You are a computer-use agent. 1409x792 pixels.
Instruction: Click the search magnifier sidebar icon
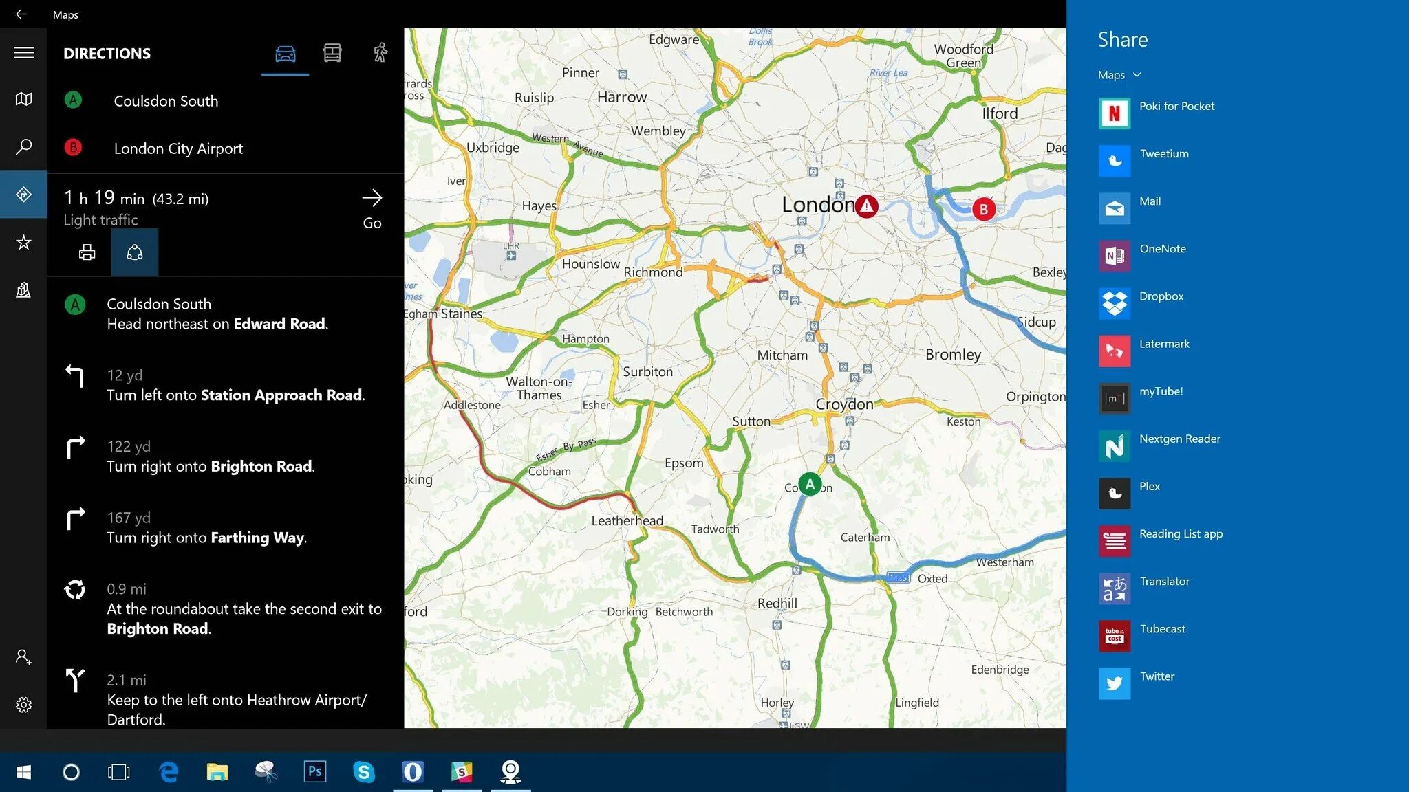23,147
